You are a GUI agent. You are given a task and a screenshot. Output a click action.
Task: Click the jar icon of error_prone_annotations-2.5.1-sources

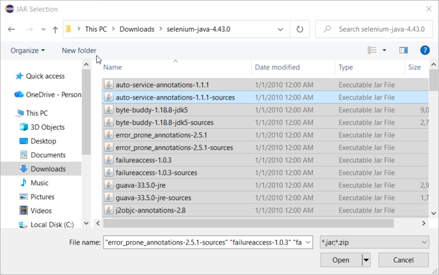(x=109, y=147)
